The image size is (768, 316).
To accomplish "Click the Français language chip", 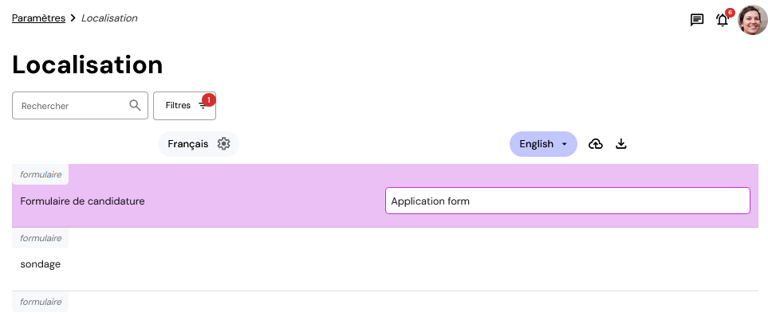I will click(x=199, y=144).
